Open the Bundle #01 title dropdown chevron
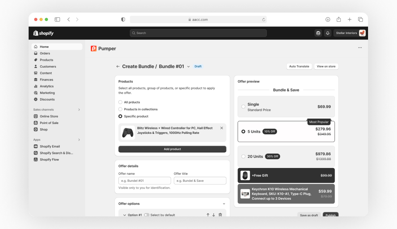 pyautogui.click(x=188, y=67)
